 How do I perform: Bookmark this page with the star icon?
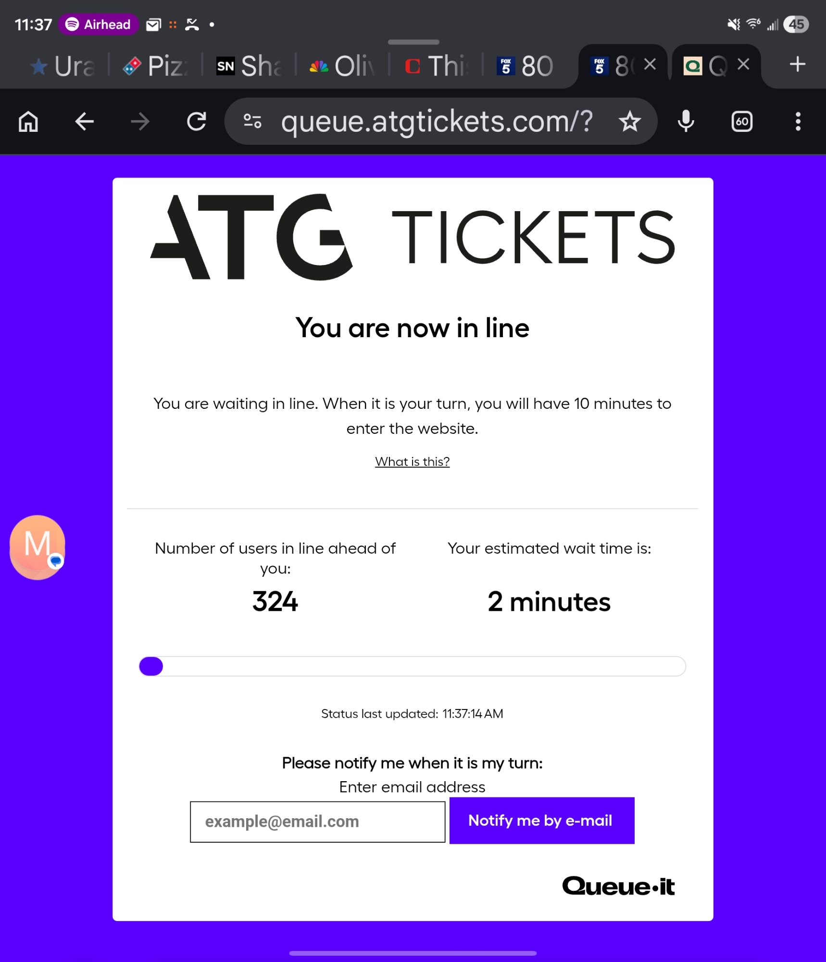pos(630,121)
